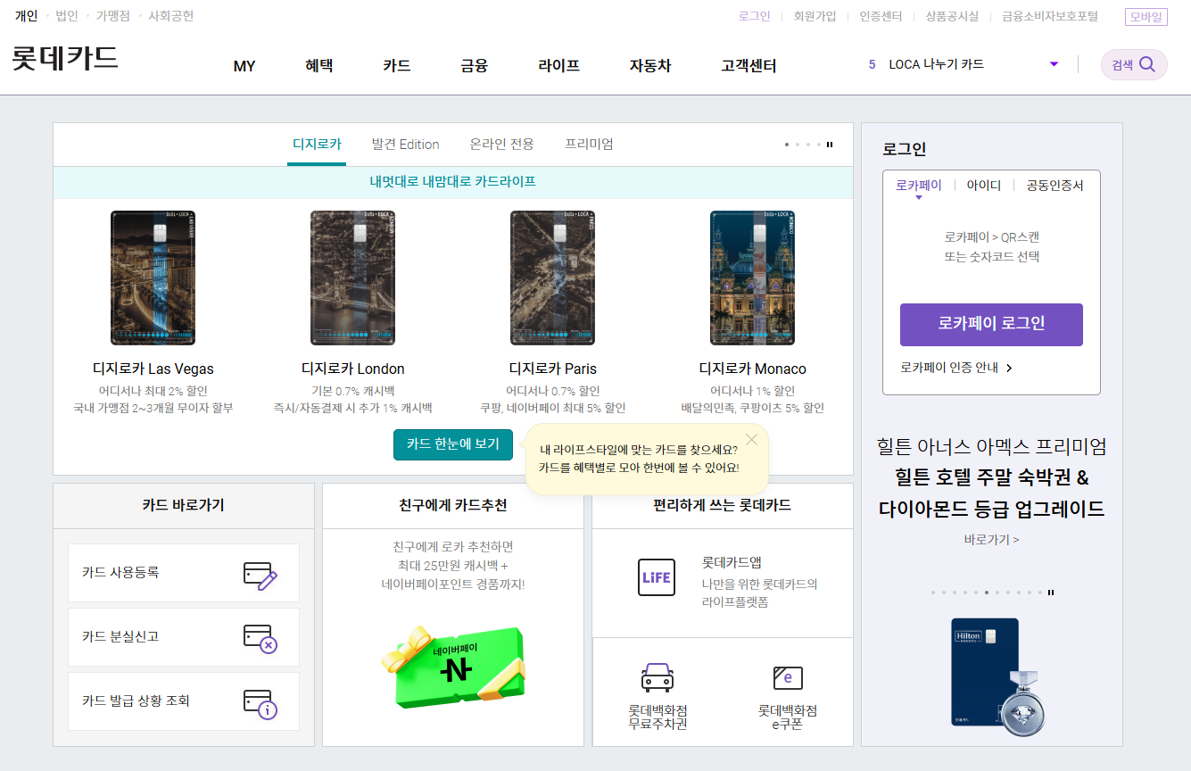Click the Lotte Card logo

pos(65,58)
